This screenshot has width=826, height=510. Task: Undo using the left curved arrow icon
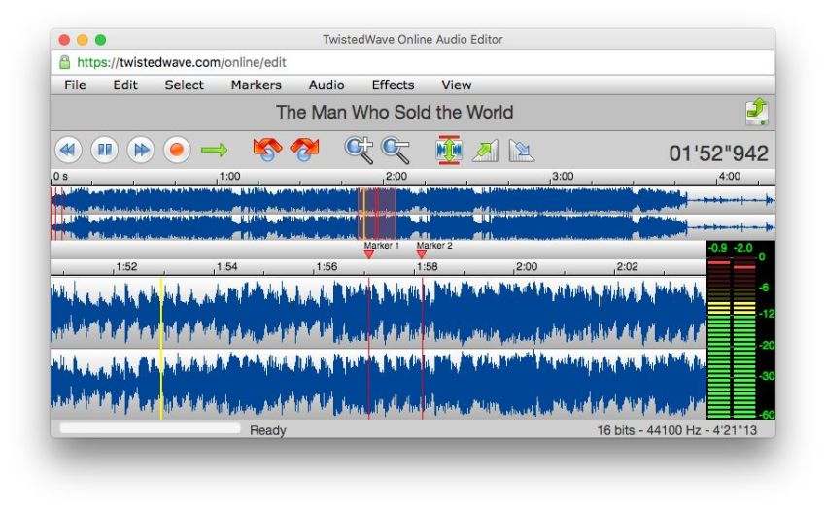[x=267, y=150]
